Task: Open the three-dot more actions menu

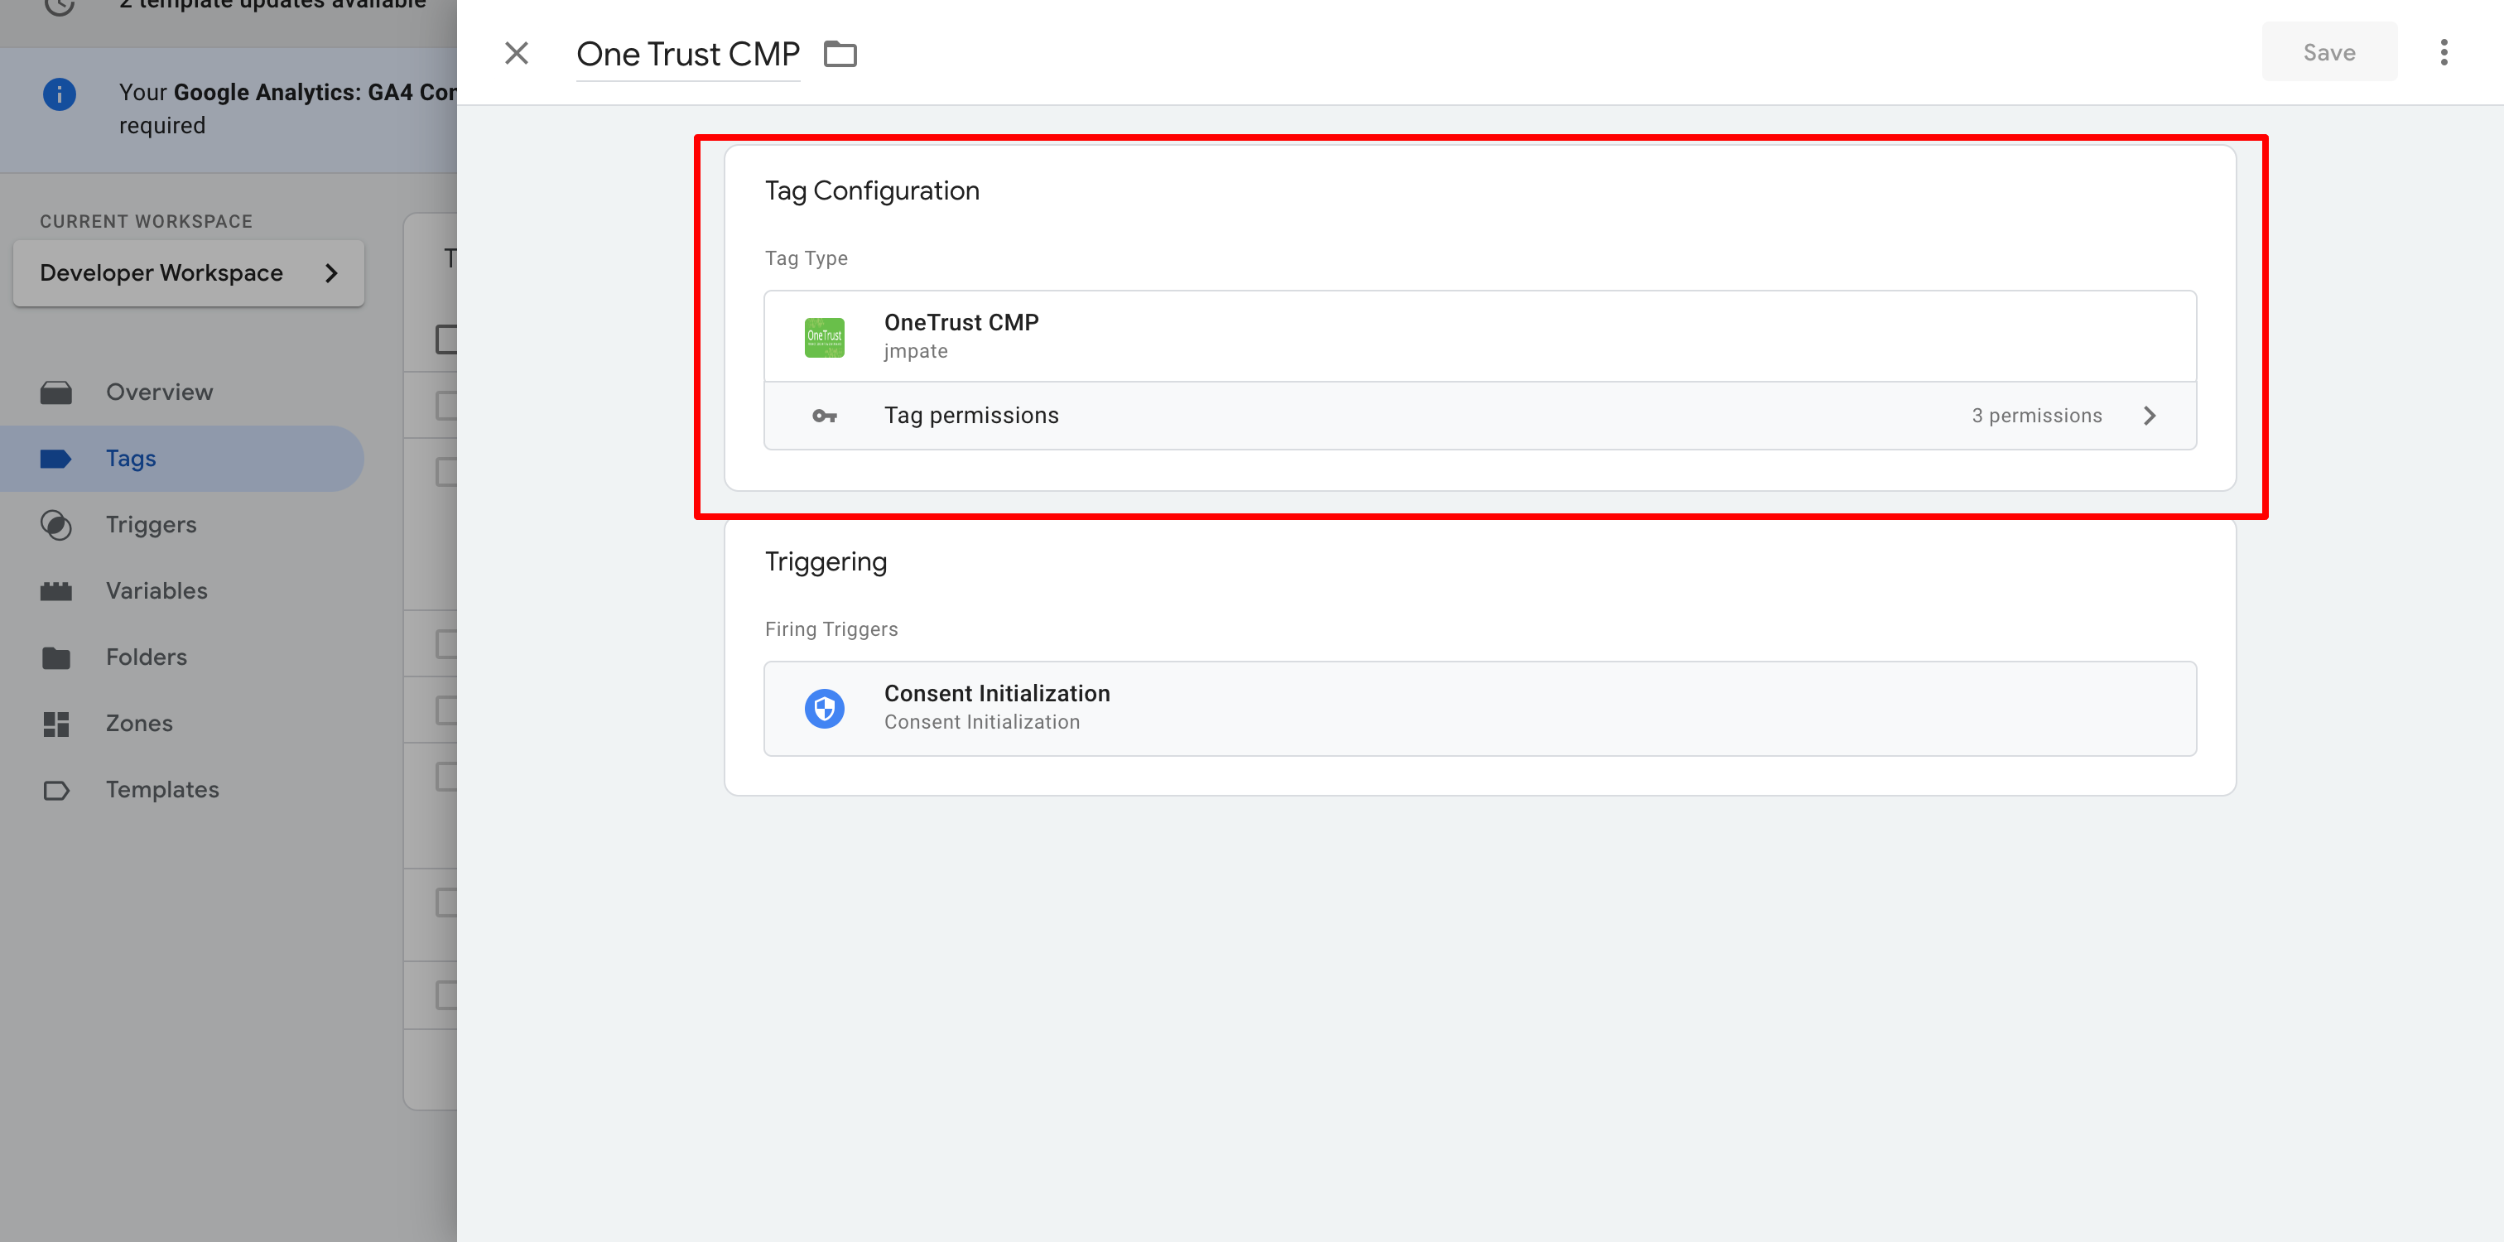Action: coord(2444,52)
